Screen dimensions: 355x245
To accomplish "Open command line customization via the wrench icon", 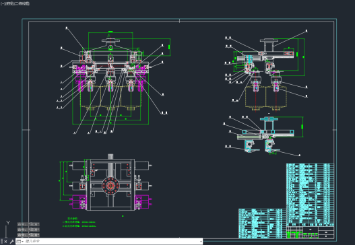I will [11, 242].
